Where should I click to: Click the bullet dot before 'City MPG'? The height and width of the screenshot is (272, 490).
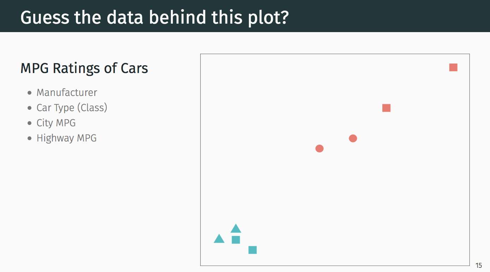click(30, 123)
